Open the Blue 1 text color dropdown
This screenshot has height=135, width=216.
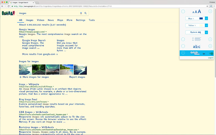206,18
